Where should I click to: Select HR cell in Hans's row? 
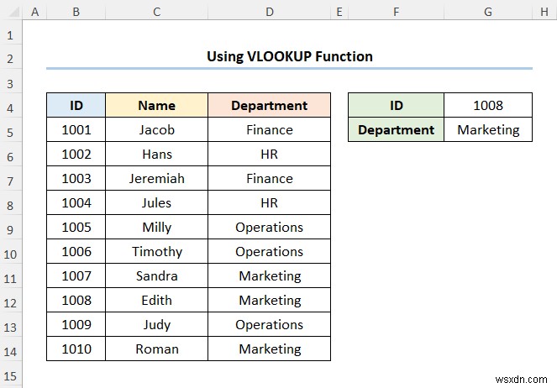point(270,154)
